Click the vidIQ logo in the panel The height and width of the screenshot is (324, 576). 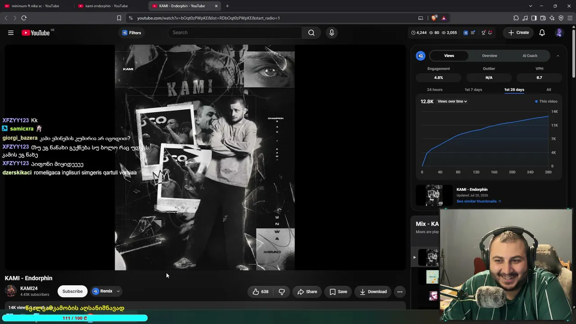click(421, 56)
